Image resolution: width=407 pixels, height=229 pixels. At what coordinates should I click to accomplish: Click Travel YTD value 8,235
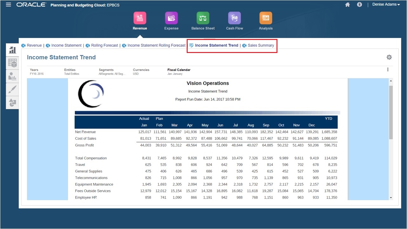pyautogui.click(x=333, y=165)
